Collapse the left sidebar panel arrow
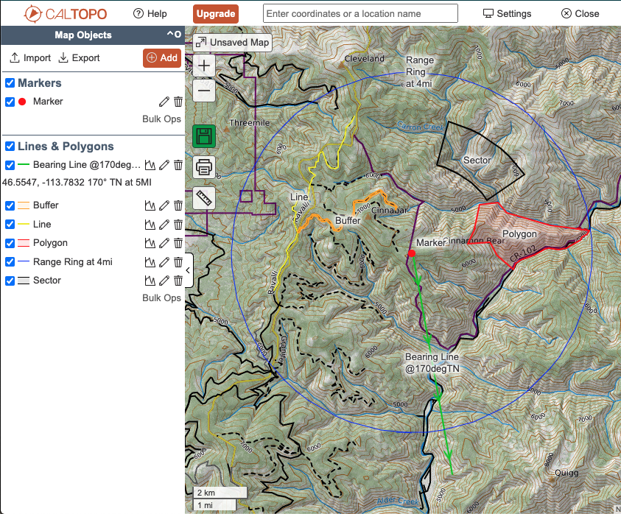 pos(188,270)
